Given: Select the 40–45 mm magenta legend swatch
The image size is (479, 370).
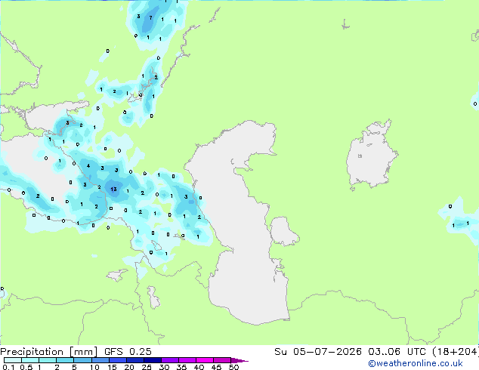Looking at the screenshot, I should click(x=205, y=360).
